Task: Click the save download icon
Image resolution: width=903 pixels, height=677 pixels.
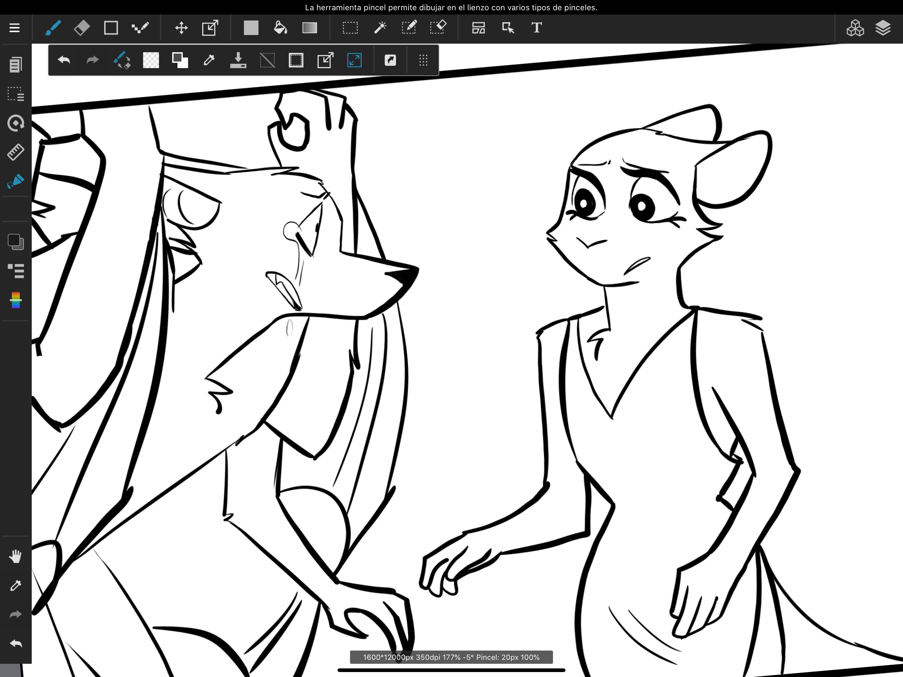Action: coord(238,60)
